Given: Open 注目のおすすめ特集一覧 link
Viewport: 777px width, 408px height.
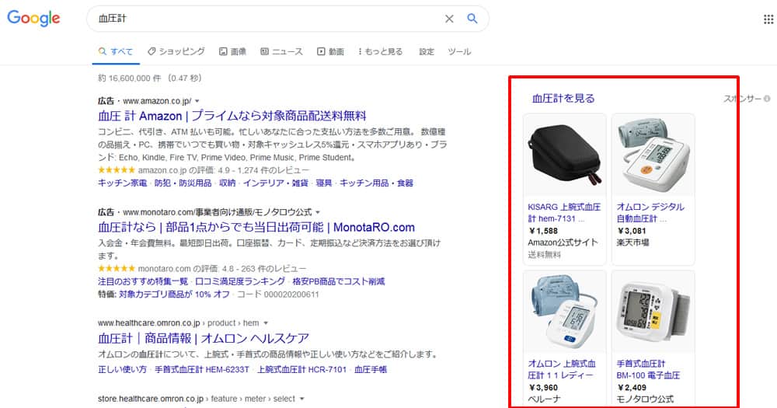Looking at the screenshot, I should [x=143, y=281].
